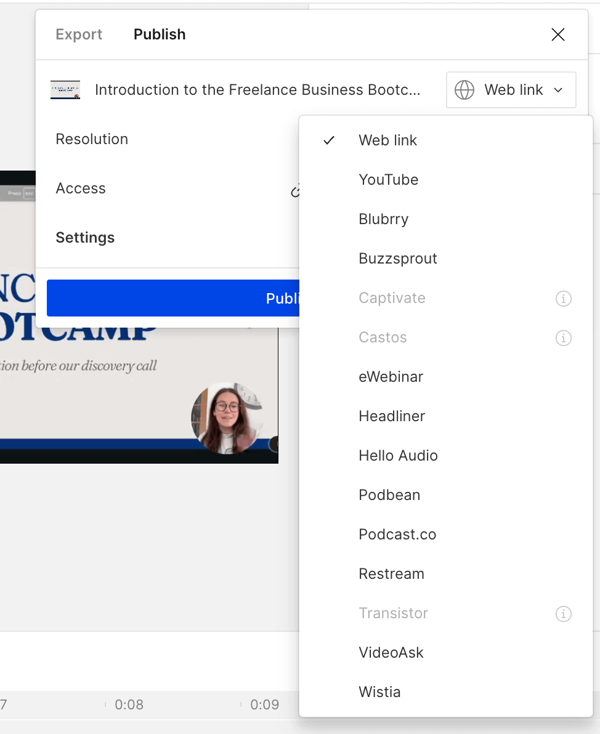The width and height of the screenshot is (600, 734).
Task: Click the link icon in the Access row
Action: [x=294, y=190]
